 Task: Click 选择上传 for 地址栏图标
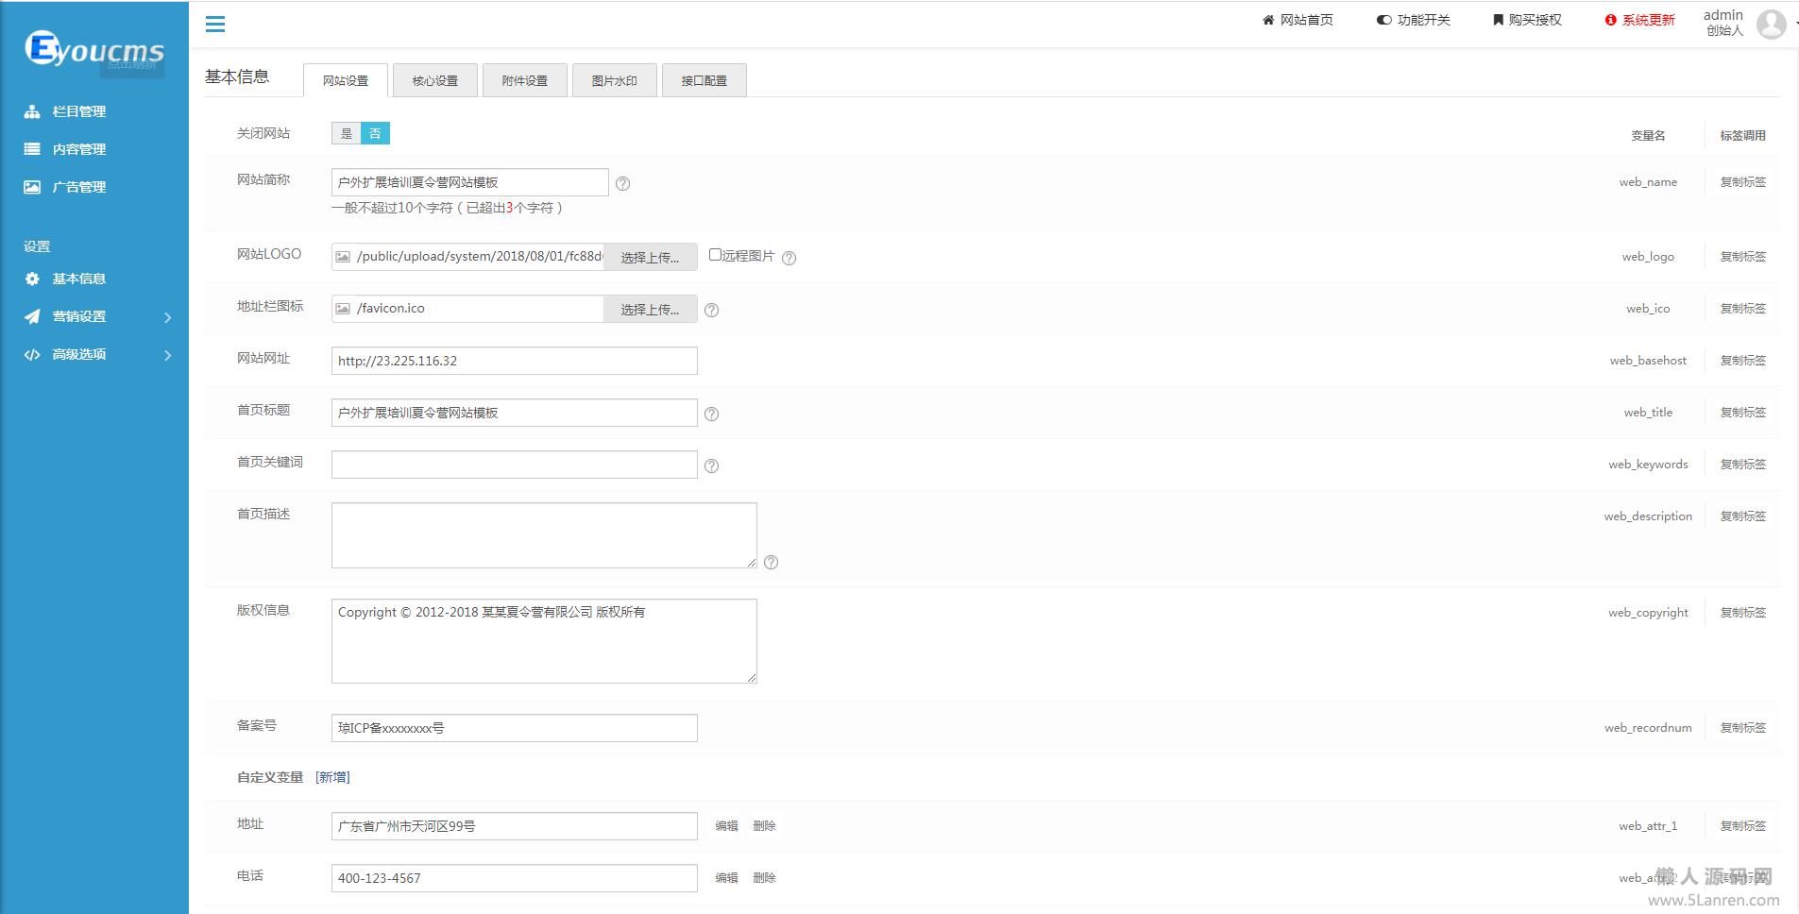(x=650, y=309)
